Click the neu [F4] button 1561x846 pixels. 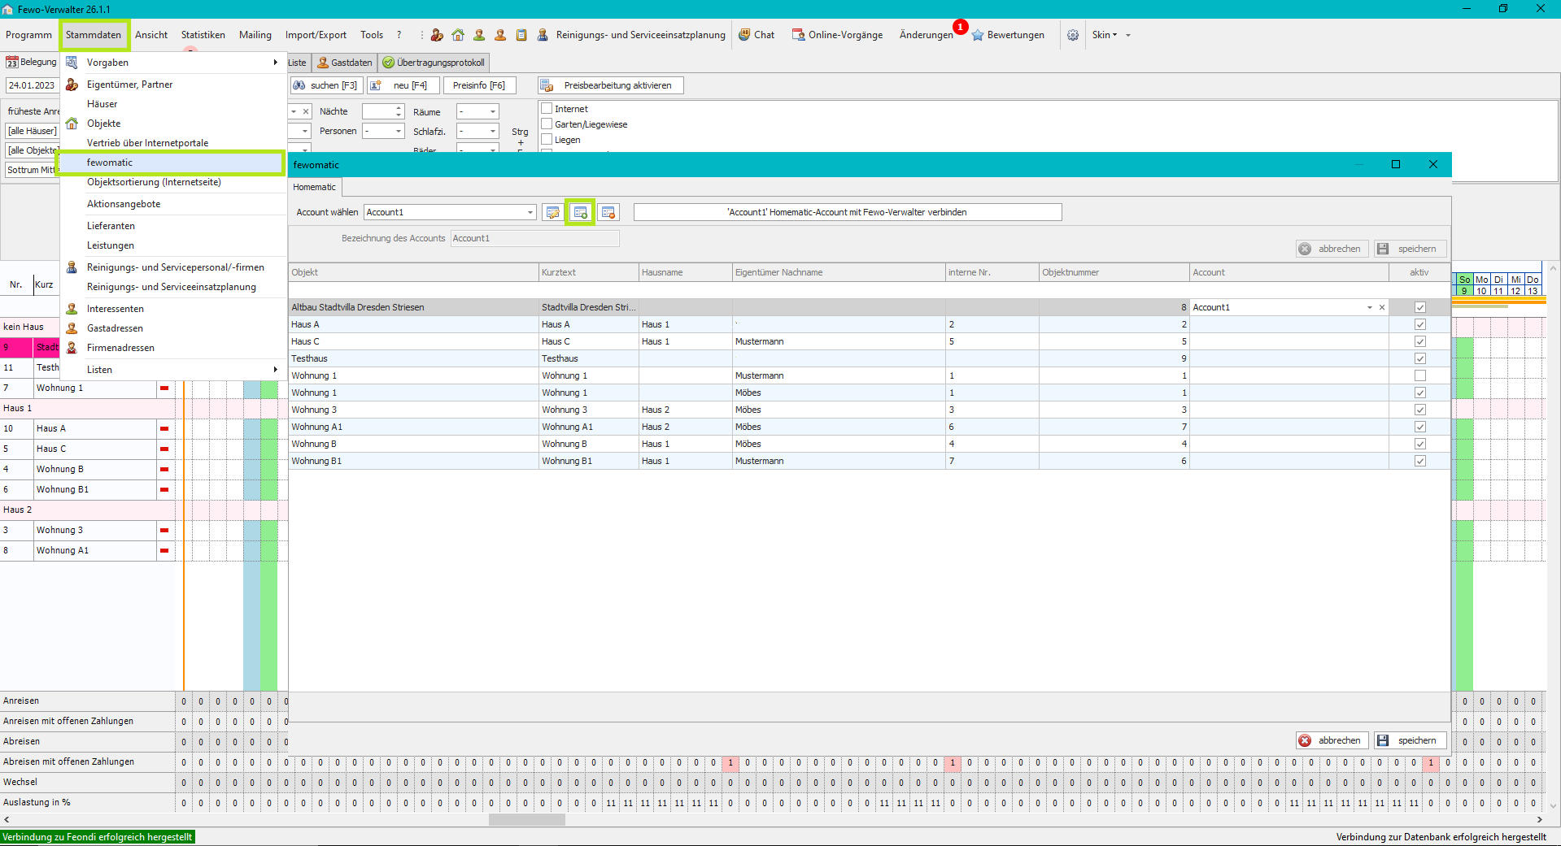click(403, 85)
